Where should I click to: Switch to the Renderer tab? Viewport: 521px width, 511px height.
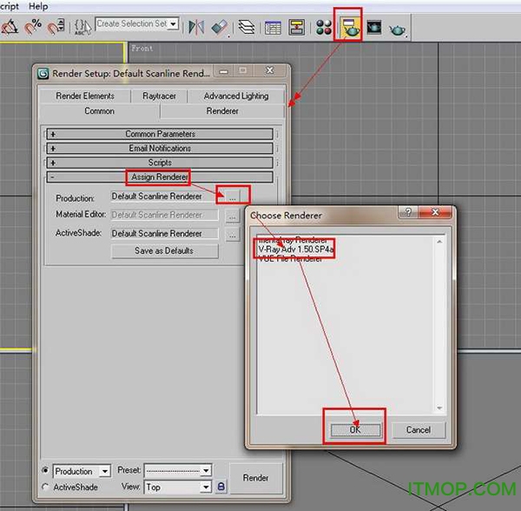pos(222,111)
